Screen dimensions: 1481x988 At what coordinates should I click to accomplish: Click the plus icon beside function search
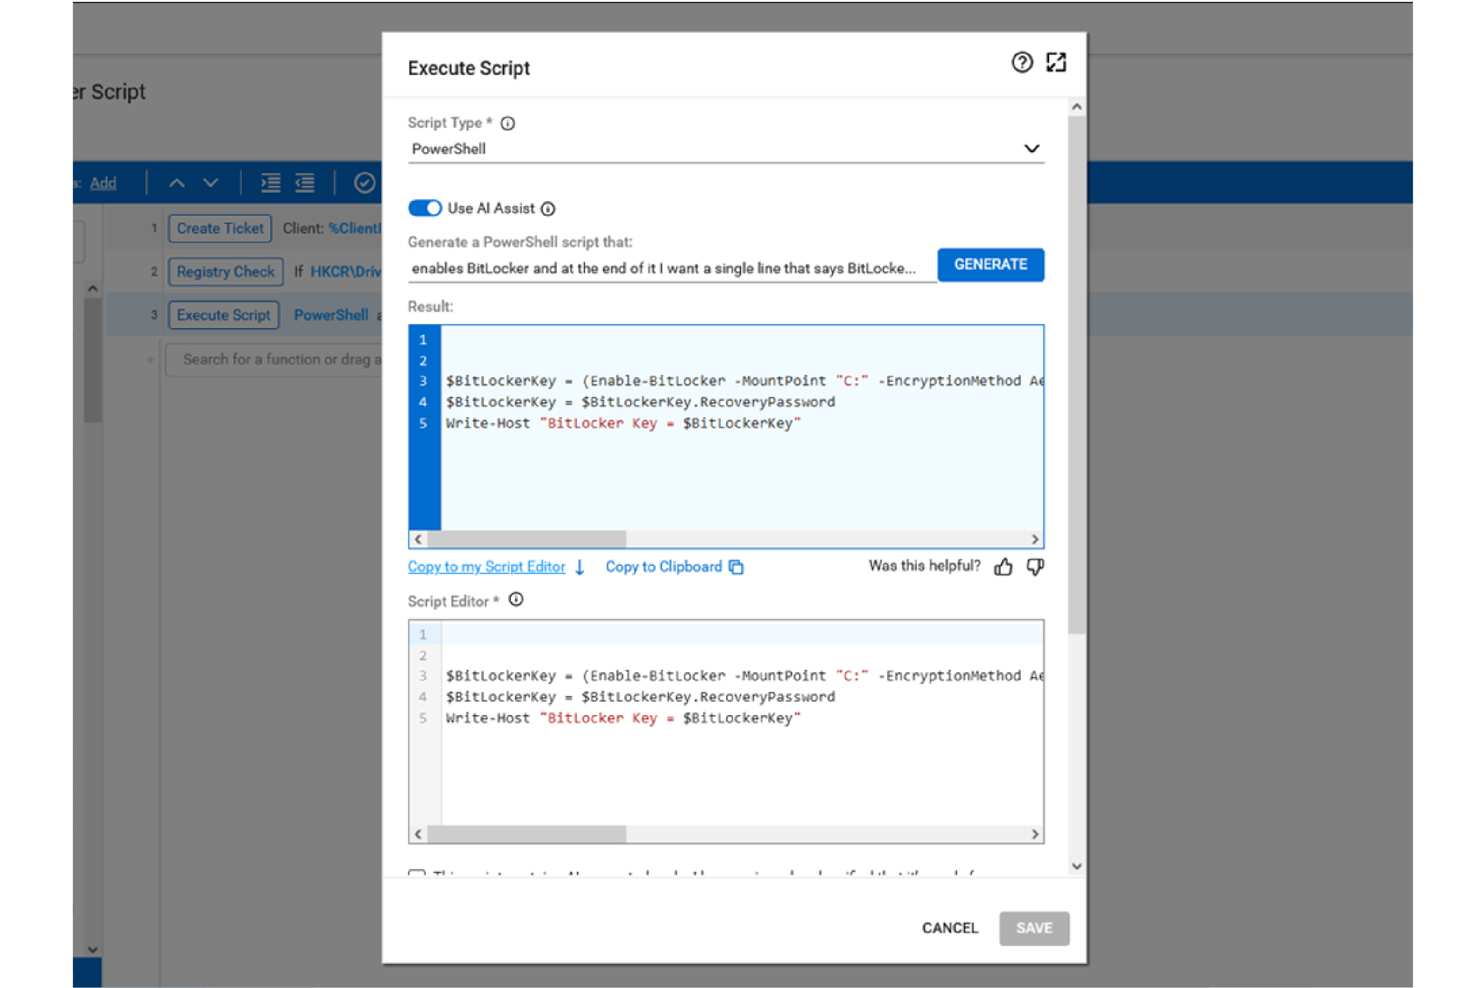click(150, 360)
